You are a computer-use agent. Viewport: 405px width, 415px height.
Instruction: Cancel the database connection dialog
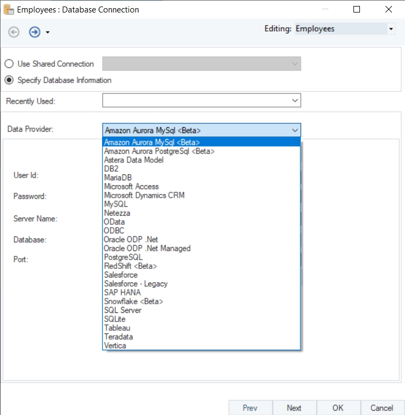click(382, 408)
